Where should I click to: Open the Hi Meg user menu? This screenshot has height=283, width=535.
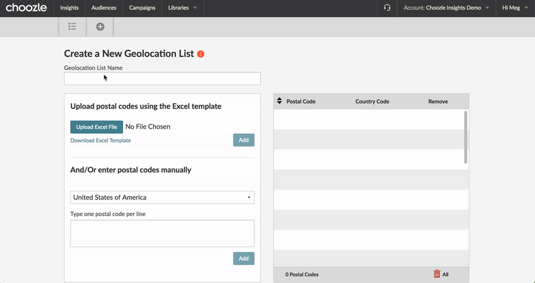(515, 7)
